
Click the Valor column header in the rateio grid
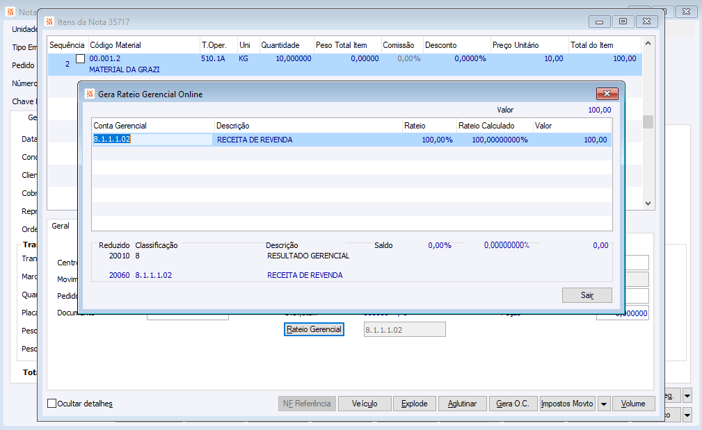pos(572,126)
